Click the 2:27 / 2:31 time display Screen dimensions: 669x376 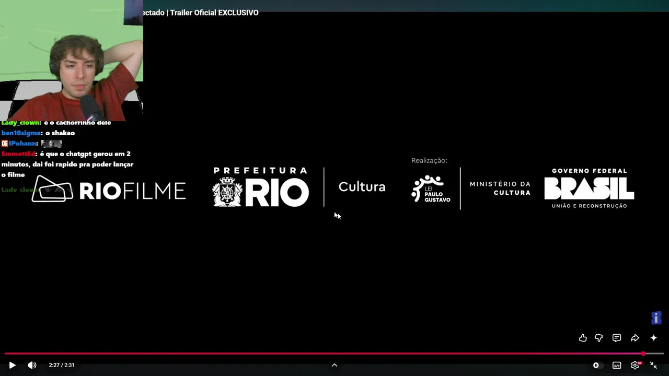click(x=62, y=365)
